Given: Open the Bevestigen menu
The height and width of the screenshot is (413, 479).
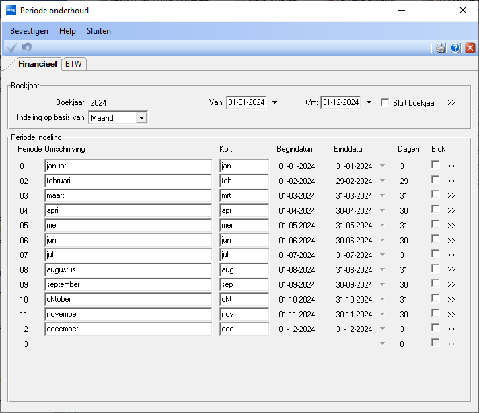Looking at the screenshot, I should click(x=29, y=31).
